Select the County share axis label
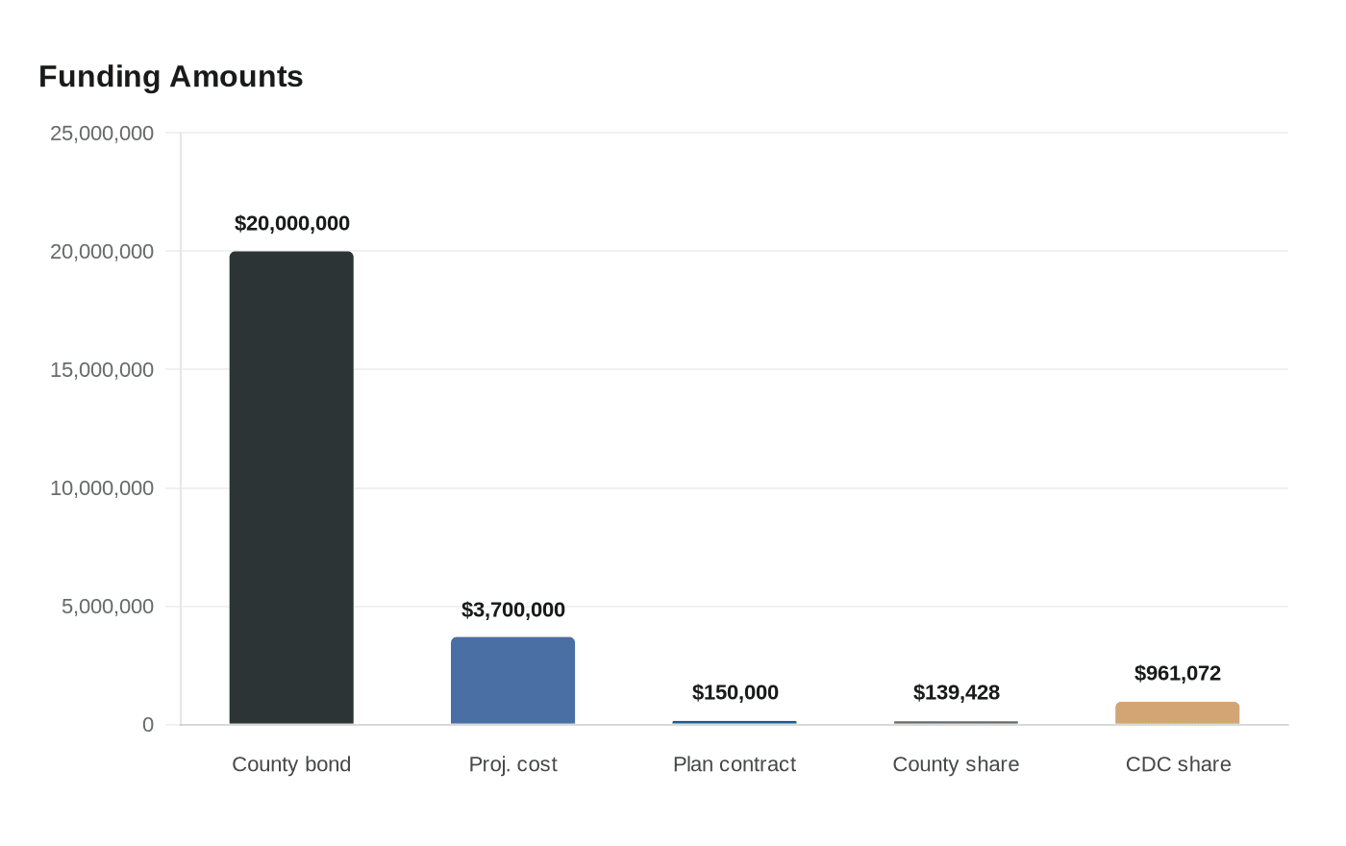Image resolution: width=1346 pixels, height=846 pixels. 956,764
